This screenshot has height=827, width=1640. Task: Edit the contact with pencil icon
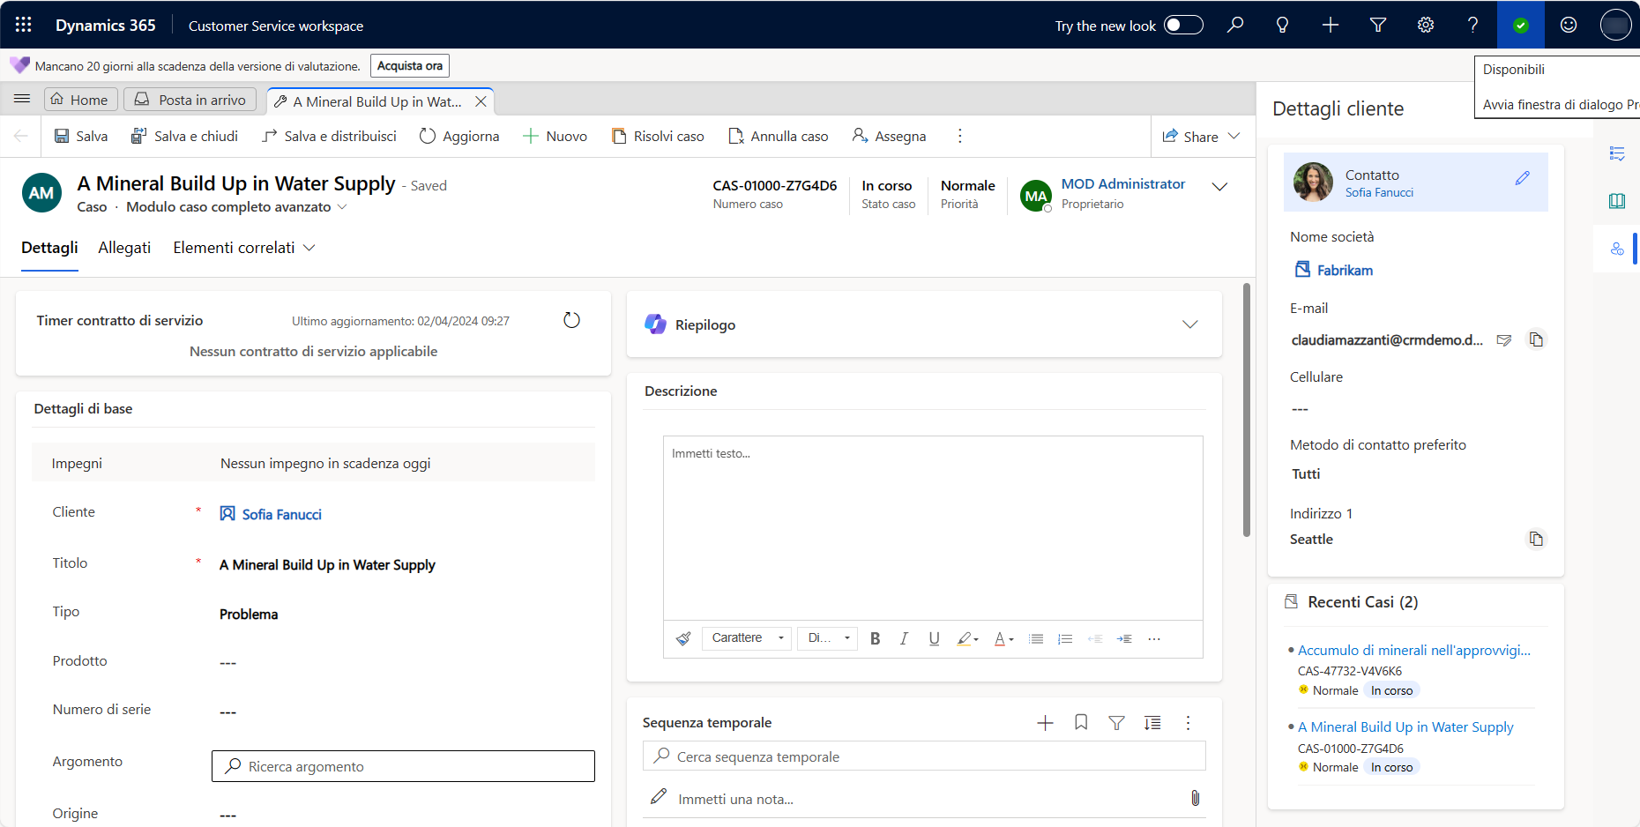point(1523,178)
